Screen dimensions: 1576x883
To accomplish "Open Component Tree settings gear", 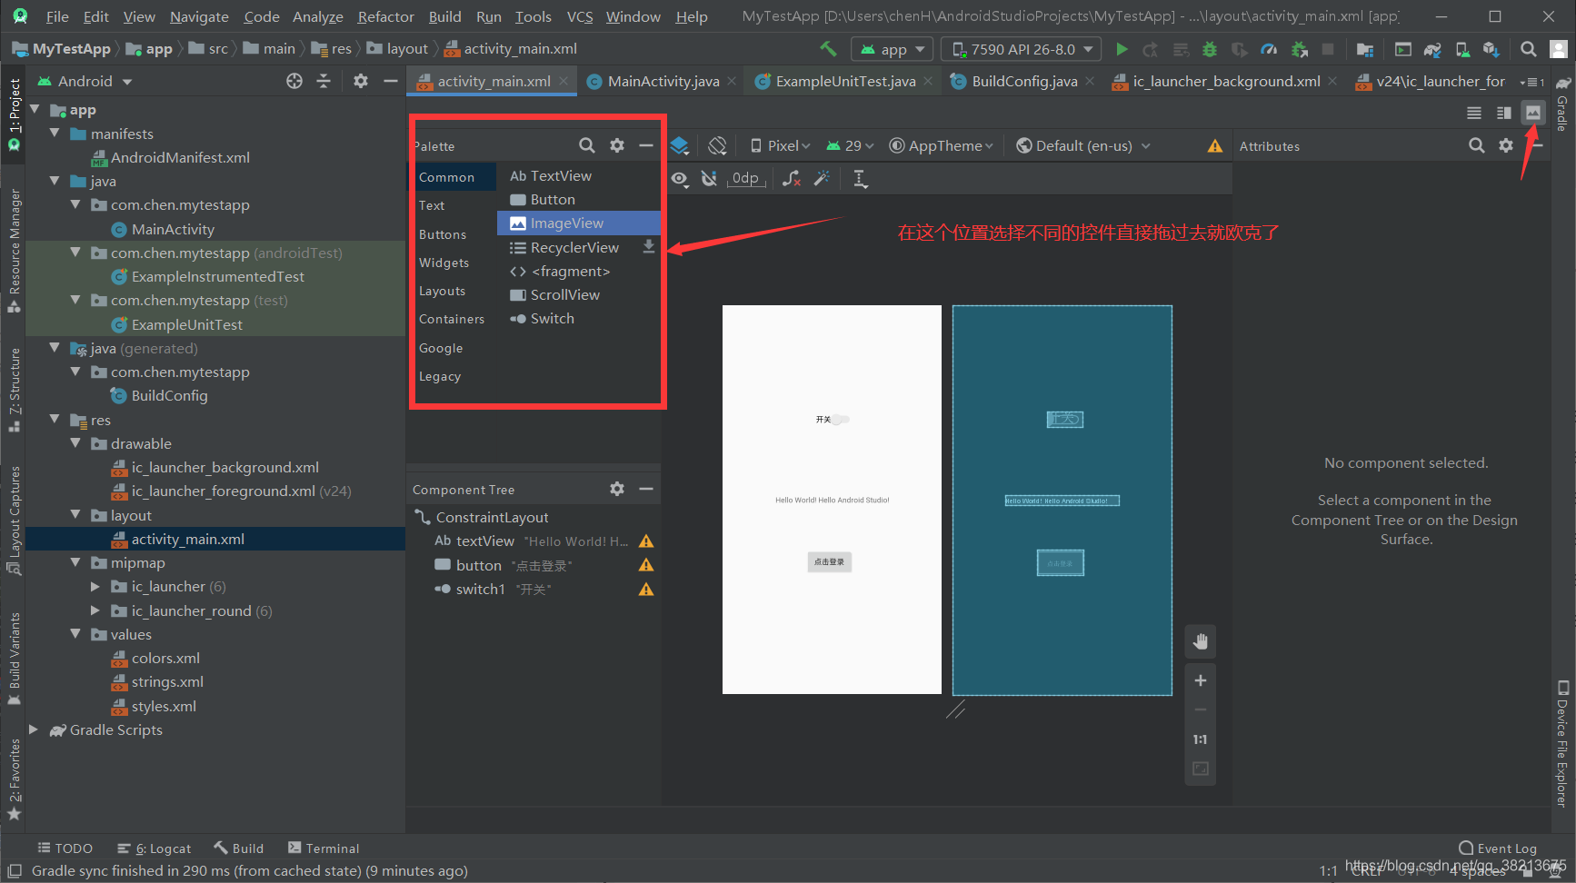I will 617,489.
